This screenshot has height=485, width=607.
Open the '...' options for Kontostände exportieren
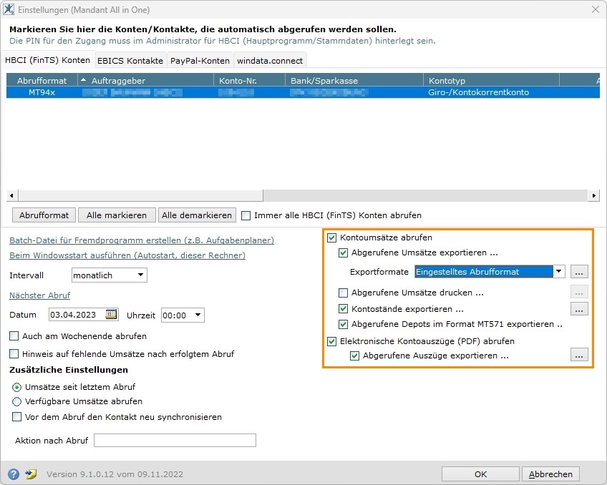tap(579, 308)
